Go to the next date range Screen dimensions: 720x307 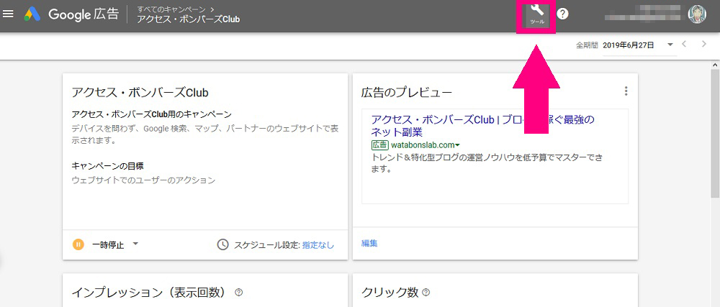(x=704, y=45)
